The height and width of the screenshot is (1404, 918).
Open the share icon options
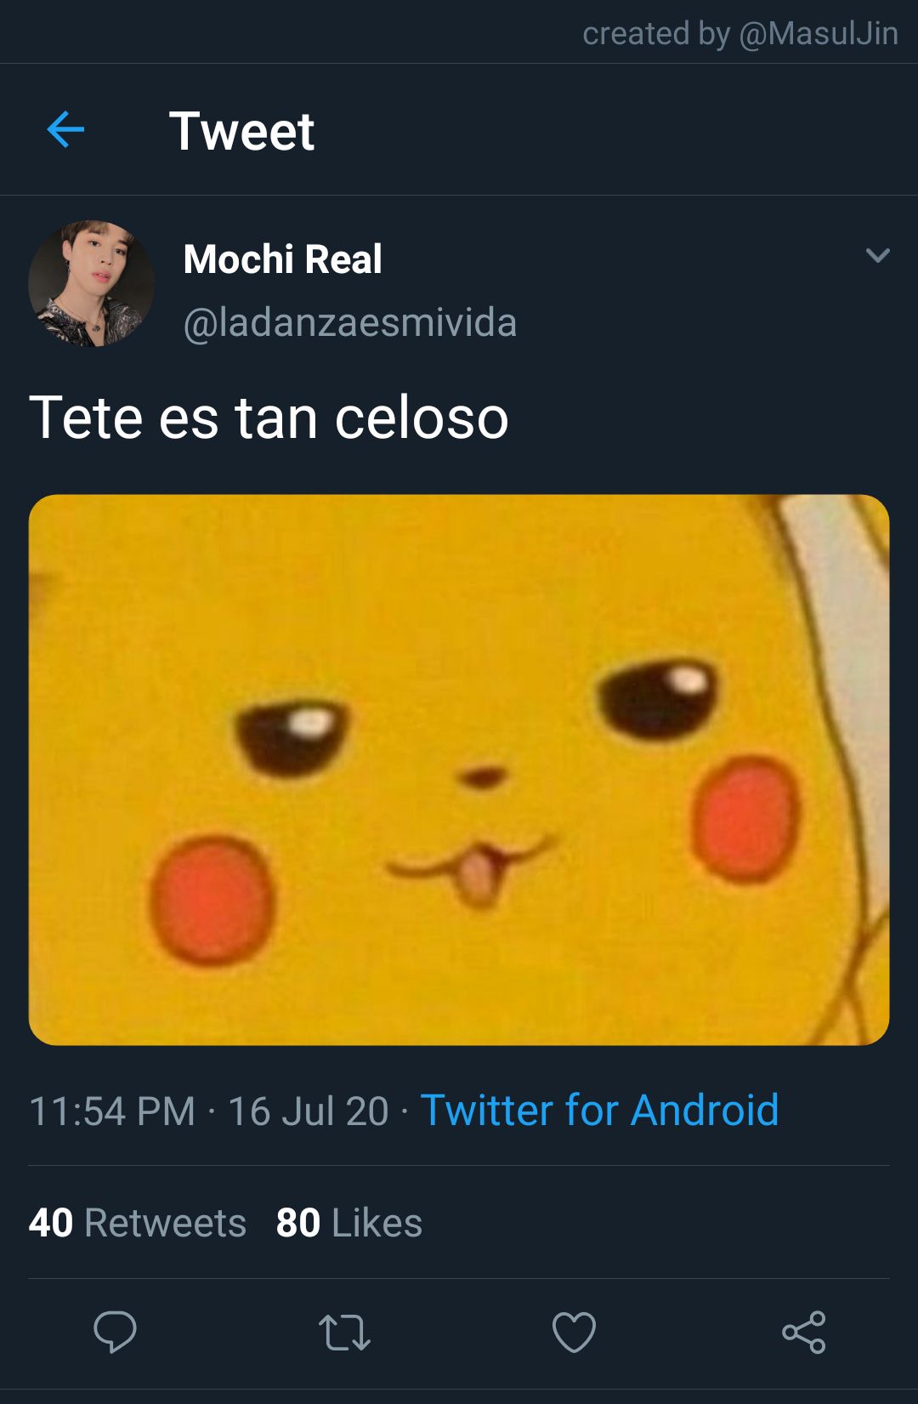804,1332
